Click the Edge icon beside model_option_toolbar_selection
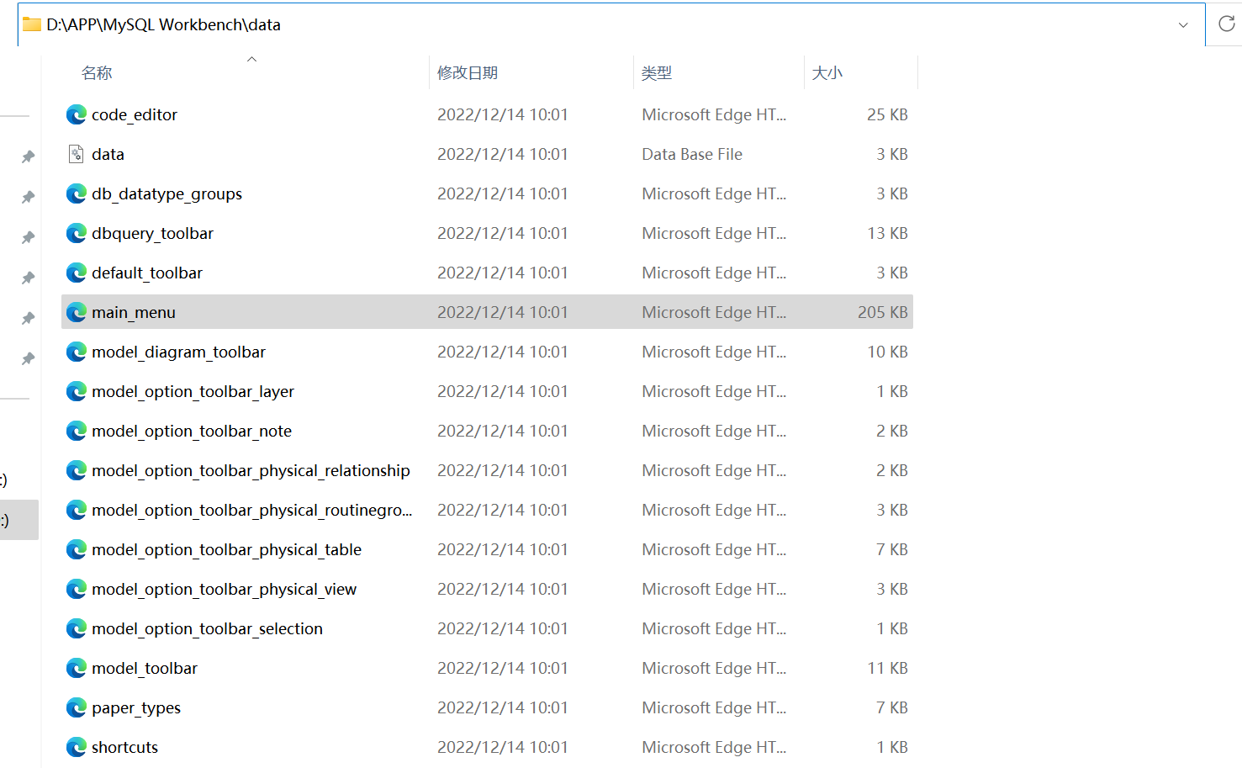 [77, 628]
